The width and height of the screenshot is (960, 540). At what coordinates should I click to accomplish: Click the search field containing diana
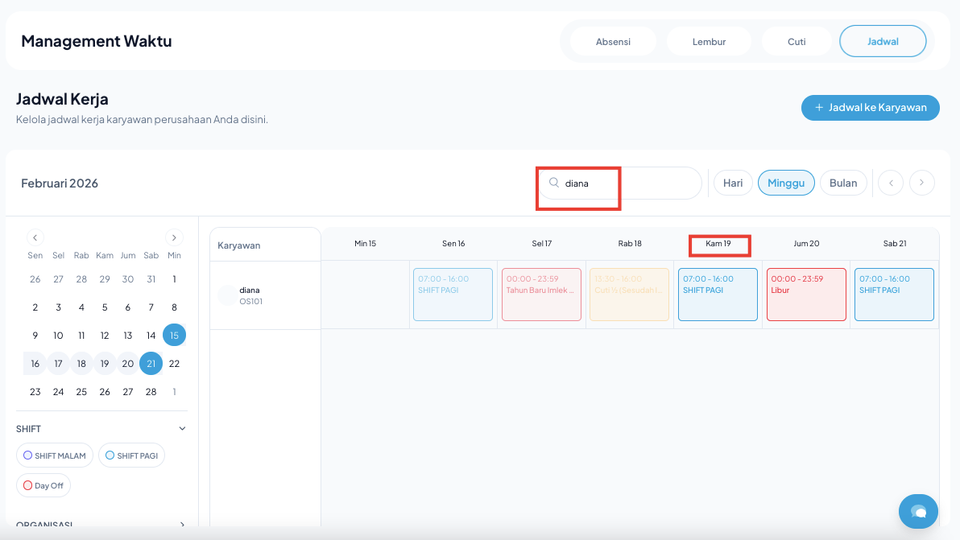tap(628, 183)
